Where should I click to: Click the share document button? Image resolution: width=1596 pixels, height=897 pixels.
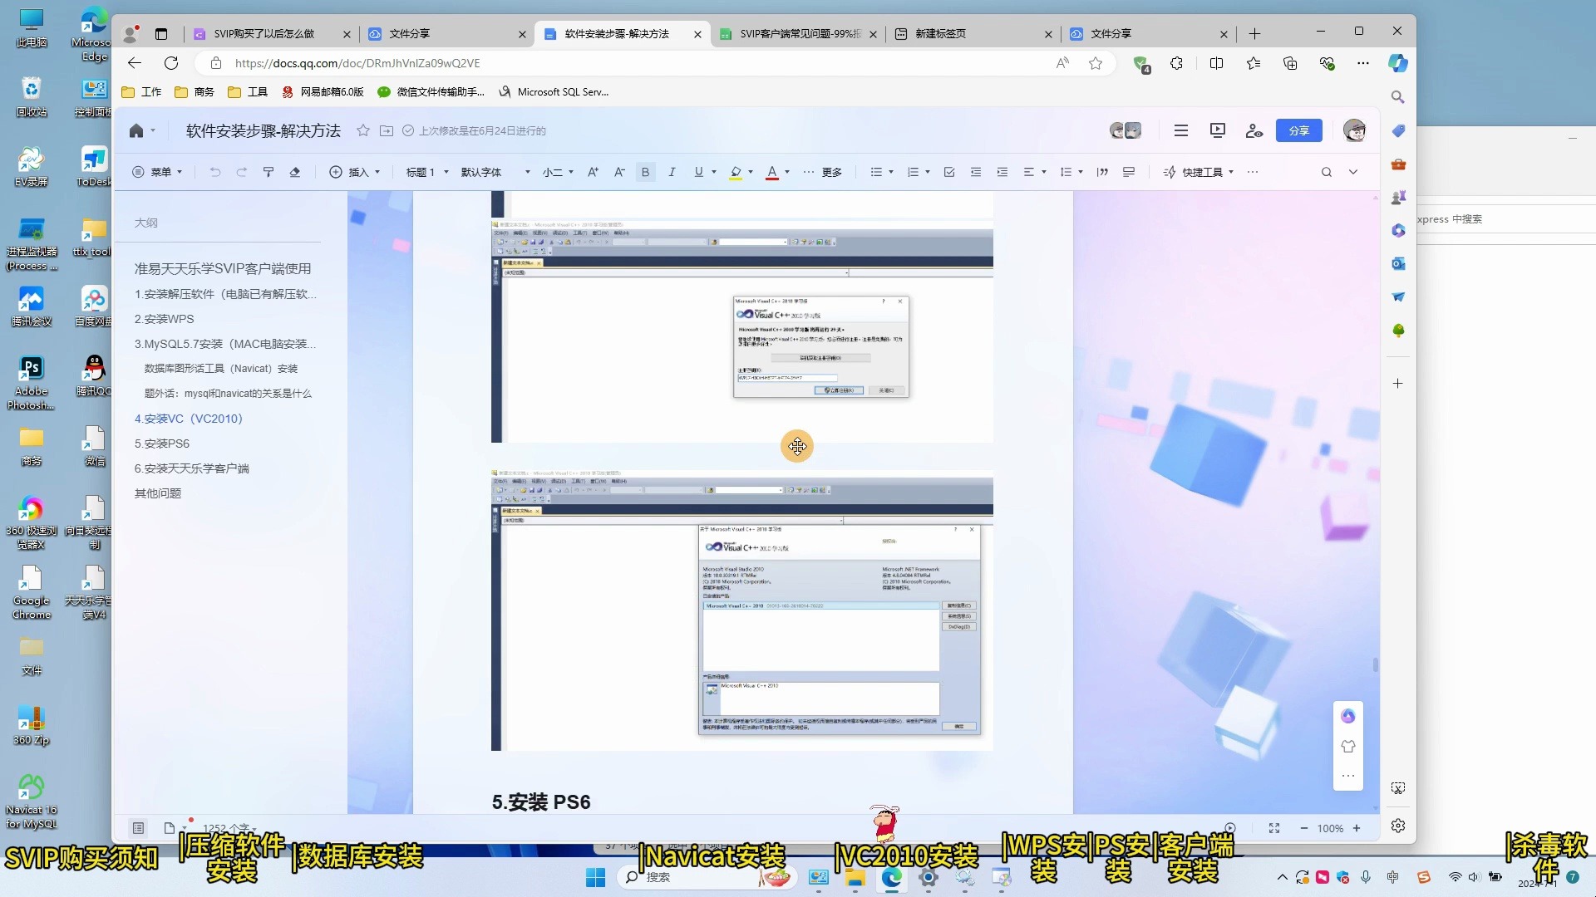pyautogui.click(x=1300, y=130)
